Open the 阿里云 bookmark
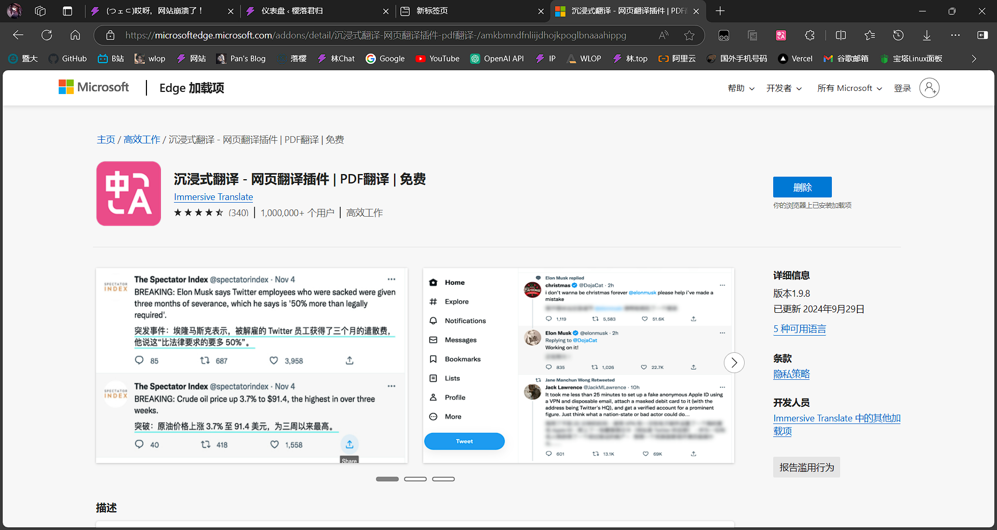The width and height of the screenshot is (997, 530). (x=677, y=59)
